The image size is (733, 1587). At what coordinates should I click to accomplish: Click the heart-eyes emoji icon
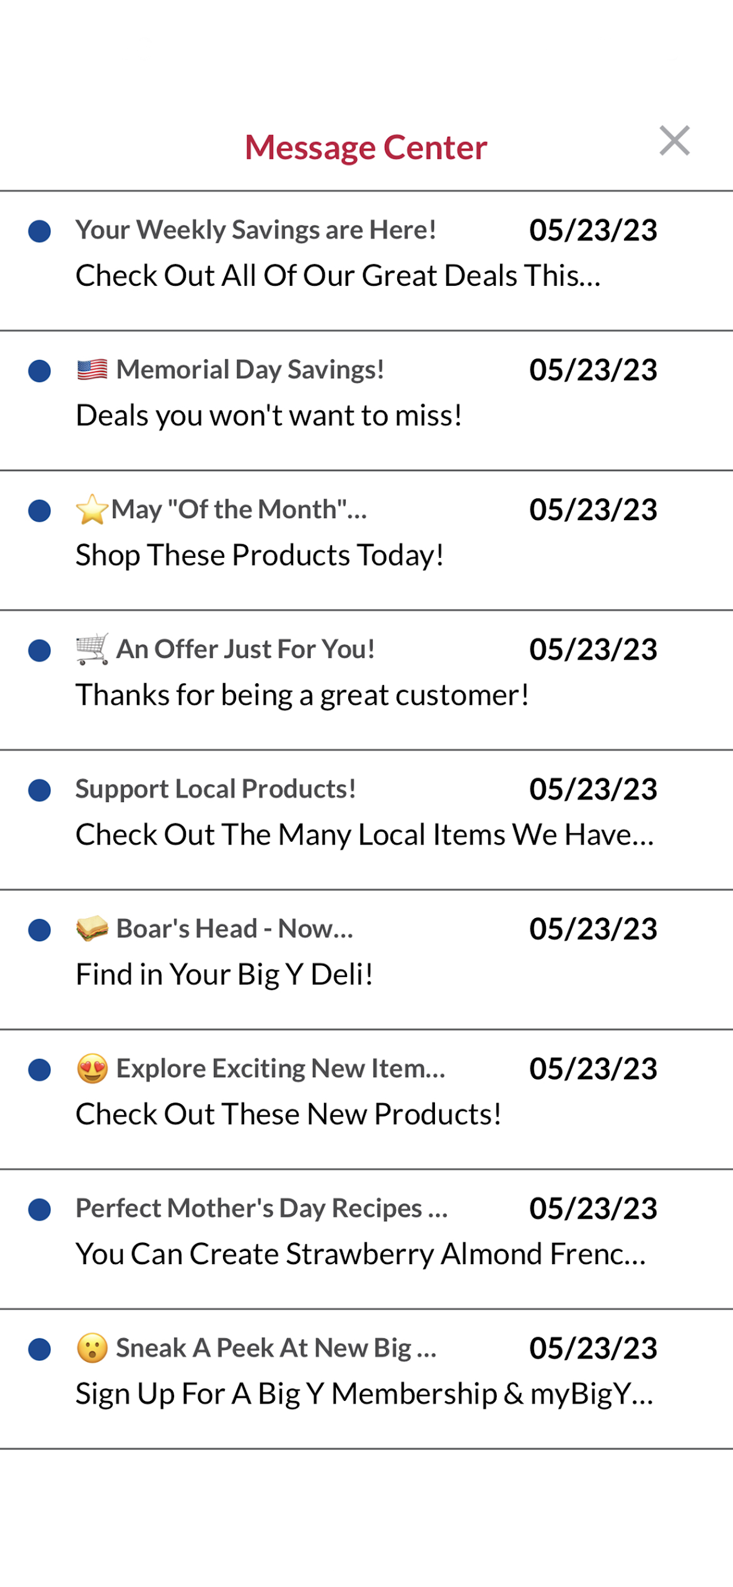pos(92,1069)
